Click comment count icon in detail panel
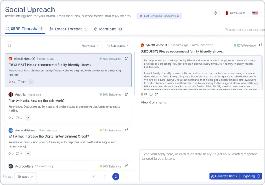265x185 pixels. point(151,94)
